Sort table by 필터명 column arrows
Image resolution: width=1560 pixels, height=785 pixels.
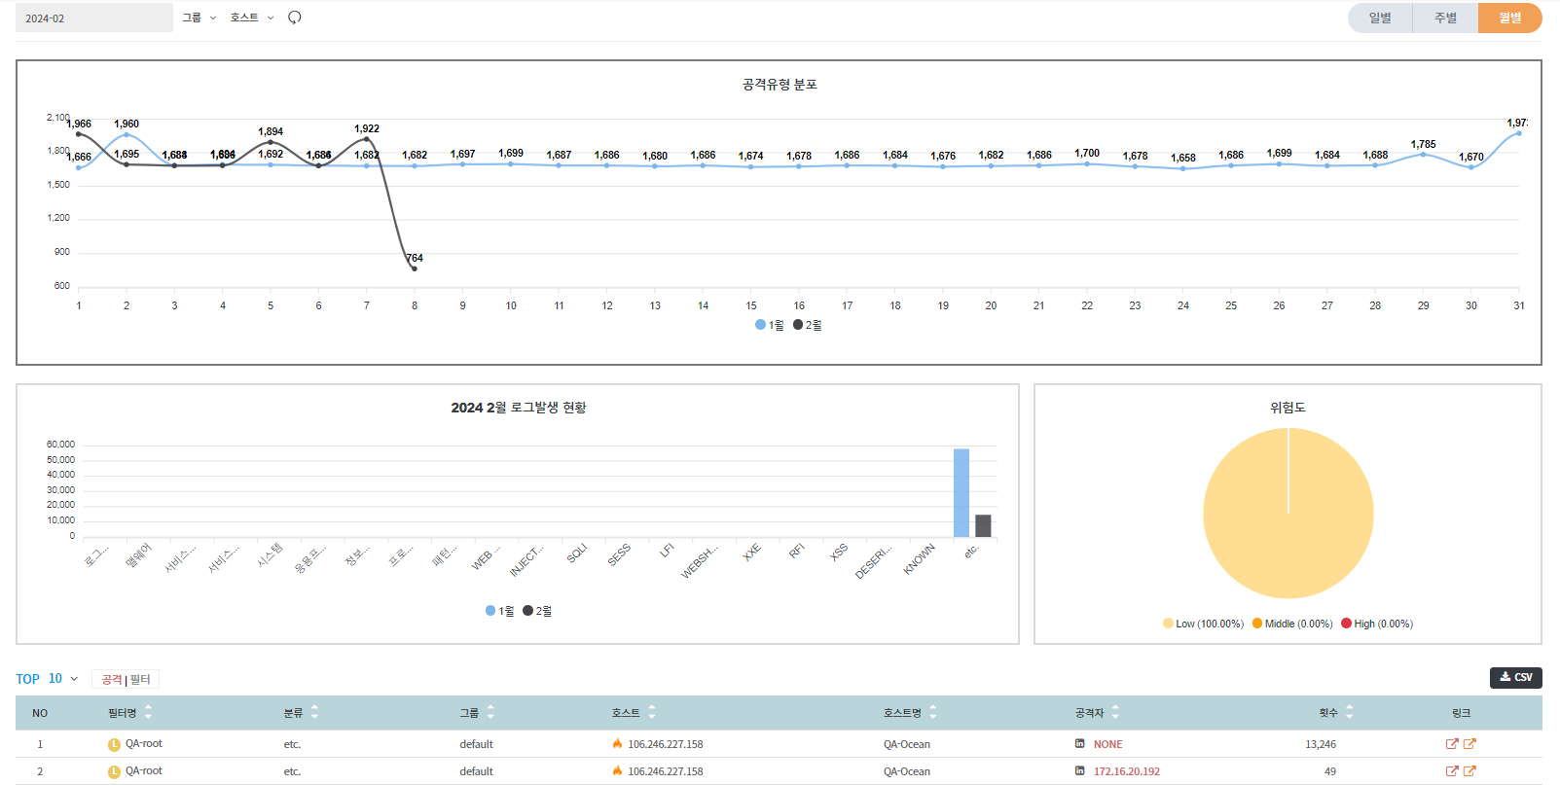pyautogui.click(x=148, y=713)
